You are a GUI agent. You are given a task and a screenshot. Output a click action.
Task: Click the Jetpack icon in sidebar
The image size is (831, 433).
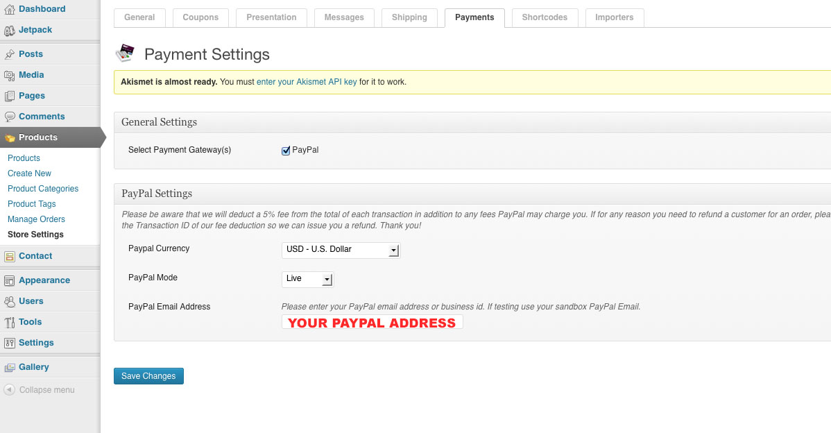10,31
